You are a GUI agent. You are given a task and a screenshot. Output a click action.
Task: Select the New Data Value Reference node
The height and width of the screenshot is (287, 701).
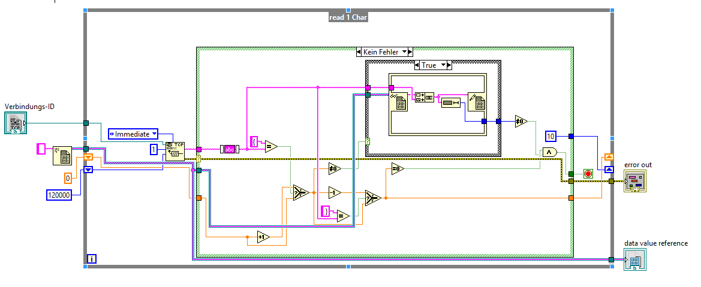pyautogui.click(x=62, y=155)
